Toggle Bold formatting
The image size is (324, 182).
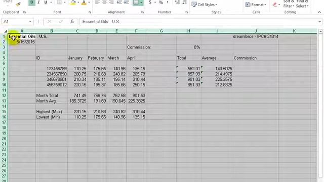[x=31, y=2]
